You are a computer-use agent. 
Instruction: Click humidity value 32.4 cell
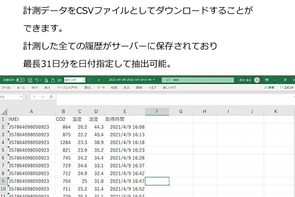[96, 173]
